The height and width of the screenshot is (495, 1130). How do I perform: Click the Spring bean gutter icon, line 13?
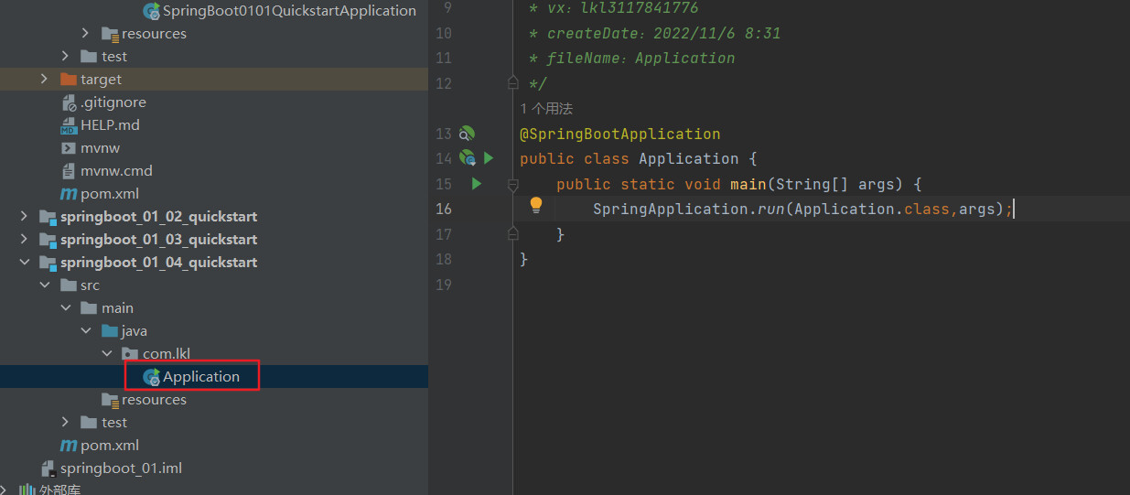[x=467, y=134]
